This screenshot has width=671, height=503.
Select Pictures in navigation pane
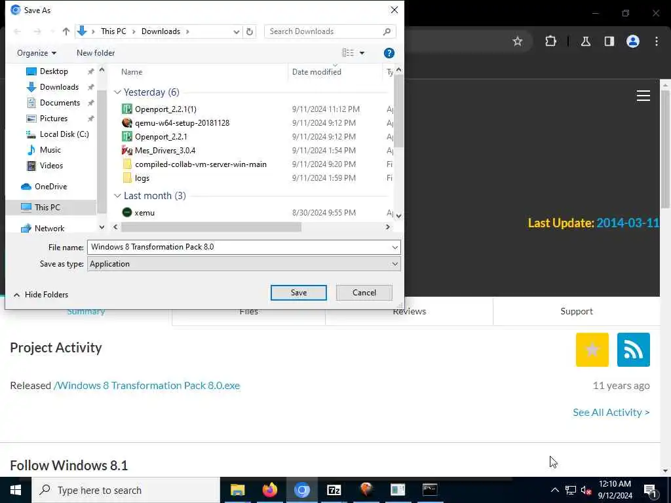[x=54, y=119]
